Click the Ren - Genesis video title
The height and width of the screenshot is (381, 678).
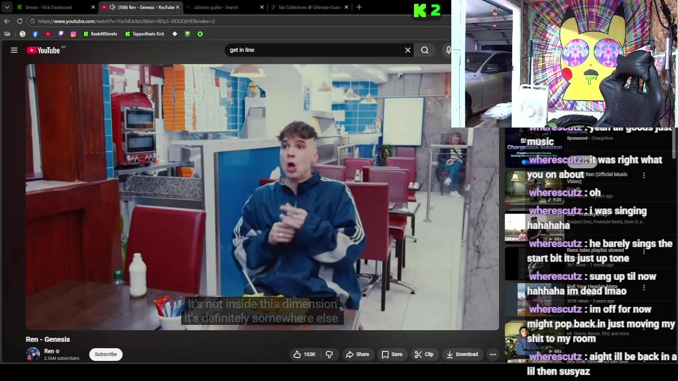click(x=48, y=340)
